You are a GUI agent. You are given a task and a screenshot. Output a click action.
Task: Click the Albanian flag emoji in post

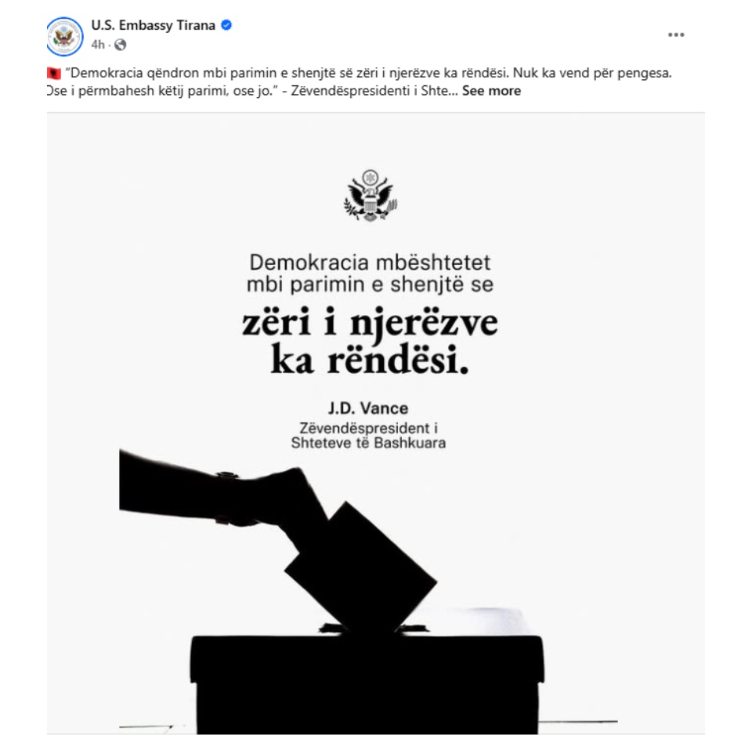[x=54, y=74]
